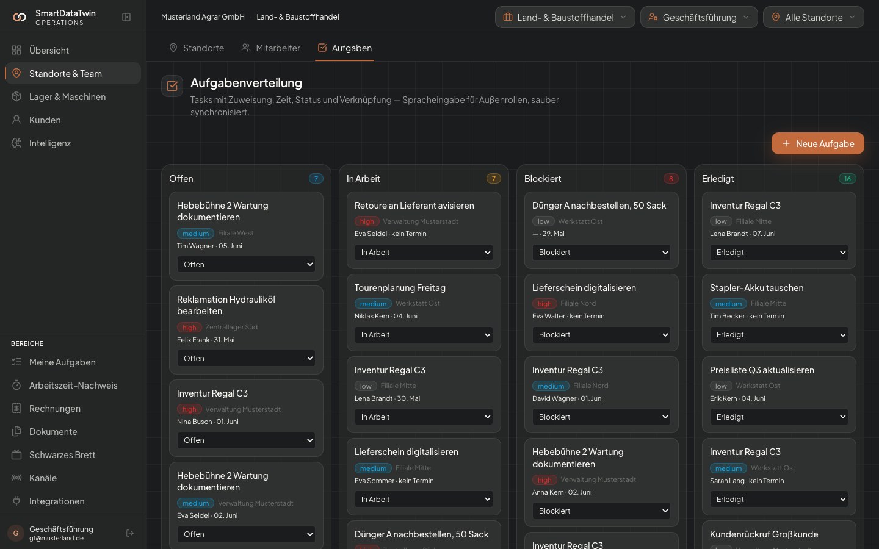Screen dimensions: 879x549
Task: Click the Integrationen plug icon
Action: pyautogui.click(x=16, y=501)
